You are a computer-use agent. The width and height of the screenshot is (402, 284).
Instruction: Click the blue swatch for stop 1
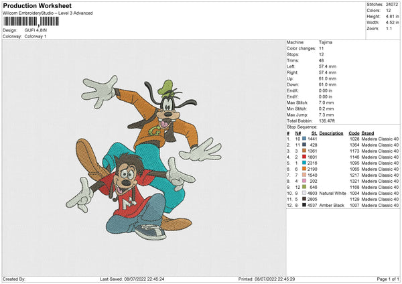[x=304, y=139]
